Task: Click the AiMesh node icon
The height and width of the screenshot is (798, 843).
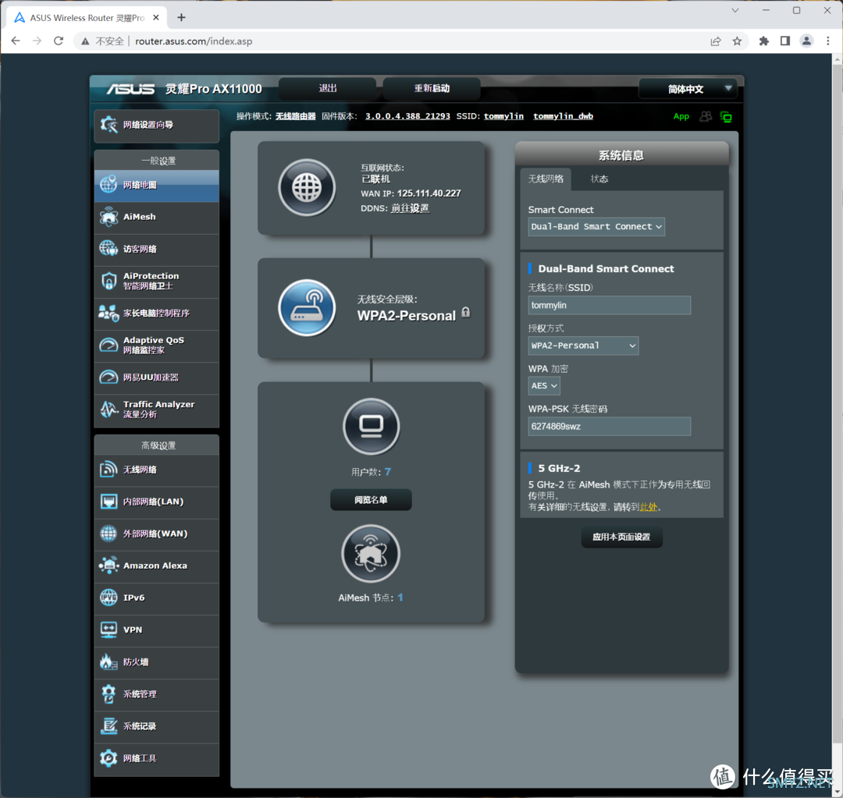Action: coord(371,554)
